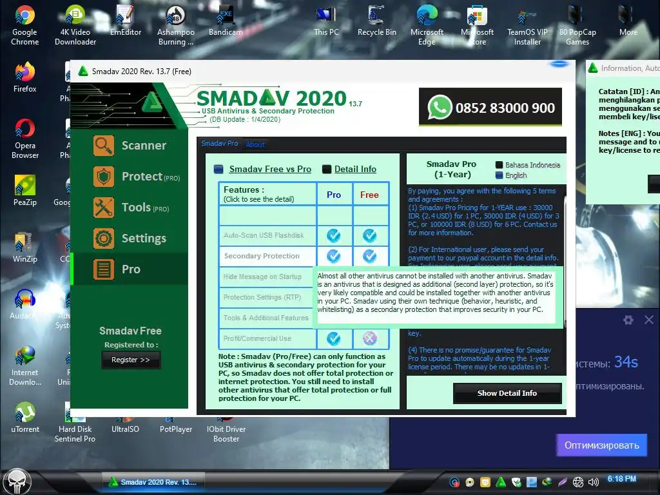Image resolution: width=660 pixels, height=495 pixels.
Task: Open PeaZip desktop icon
Action: click(x=25, y=191)
